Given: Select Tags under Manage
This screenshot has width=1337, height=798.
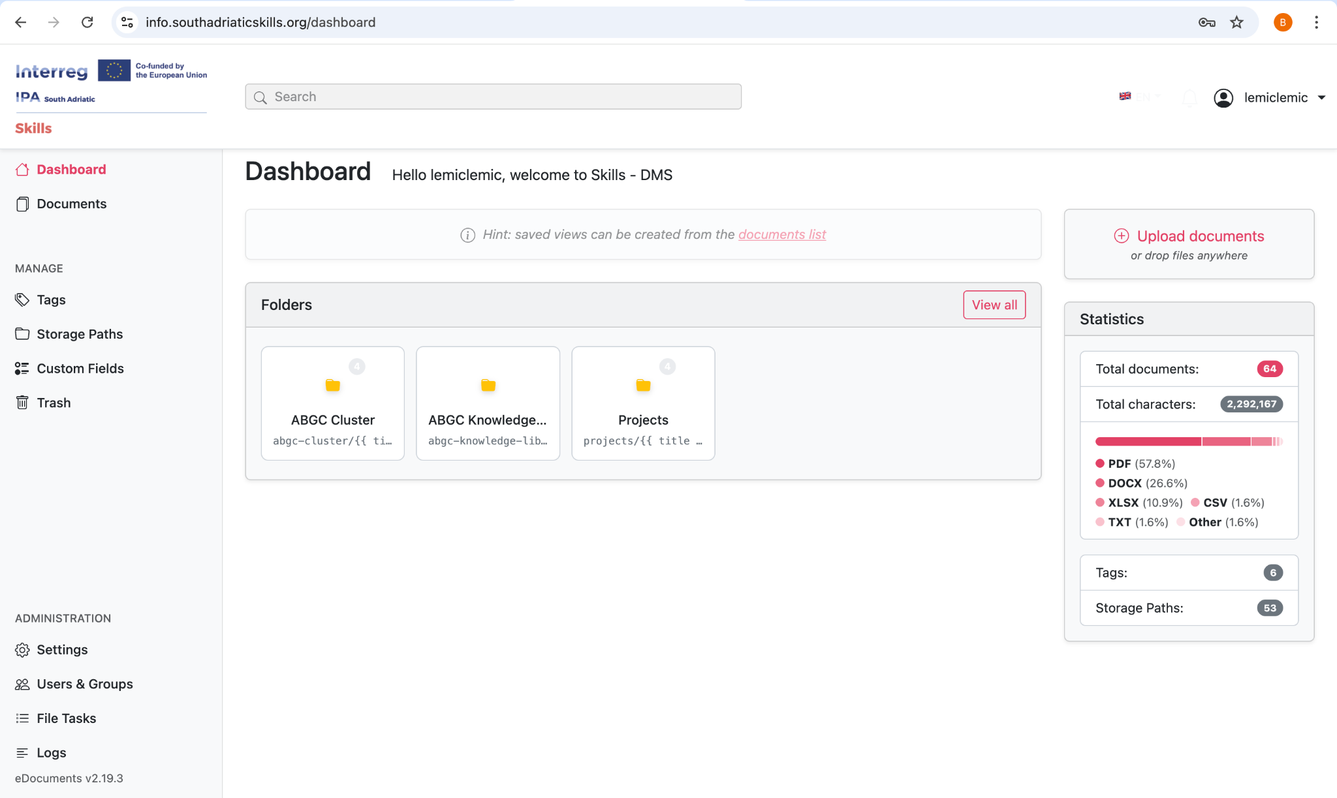Looking at the screenshot, I should click(x=51, y=299).
